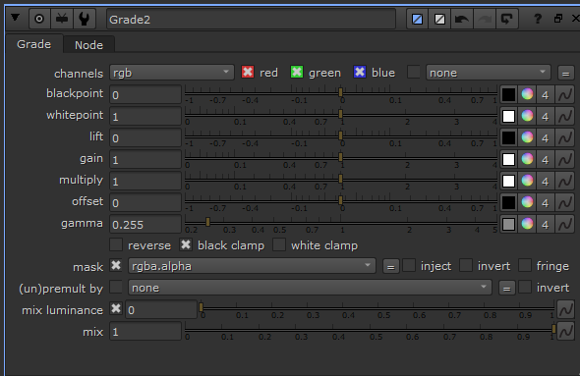Enable the (un)premult by checkbox
The image size is (580, 376).
click(x=116, y=287)
